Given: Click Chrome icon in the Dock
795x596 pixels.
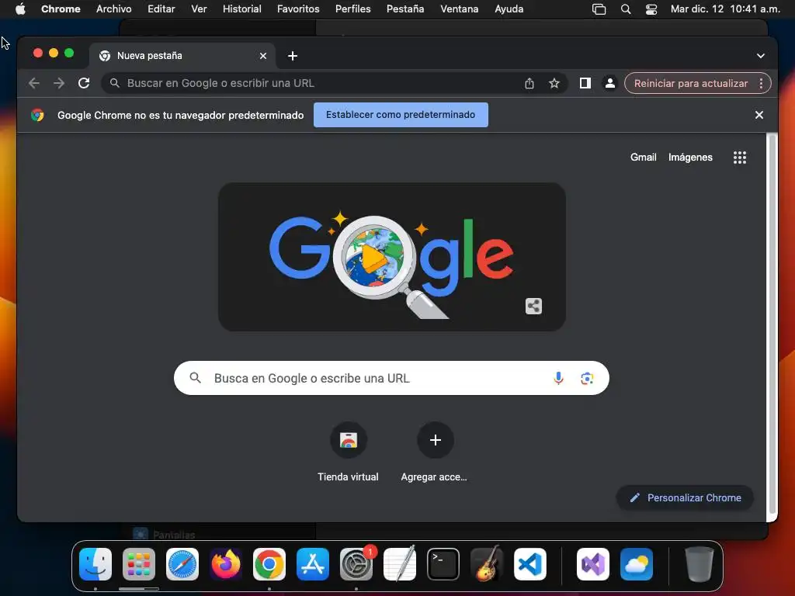Looking at the screenshot, I should [269, 564].
